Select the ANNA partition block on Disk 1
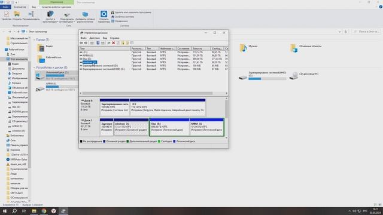Viewport: 383px width, 215px height. coord(206,127)
